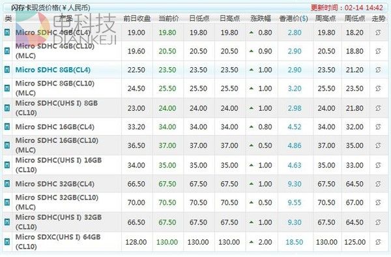Click the category icon beside Micro SDHC 16GB(CL4)
The width and height of the screenshot is (391, 257).
(7, 127)
